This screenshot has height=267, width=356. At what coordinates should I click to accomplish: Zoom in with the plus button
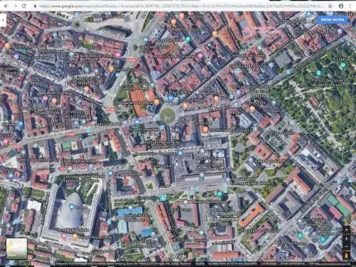click(346, 239)
